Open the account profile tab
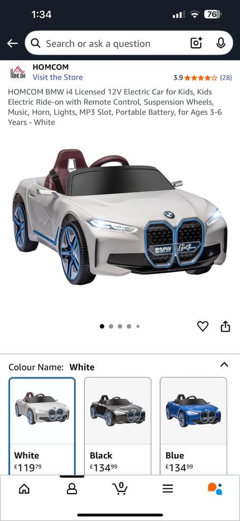The height and width of the screenshot is (521, 240). (72, 488)
